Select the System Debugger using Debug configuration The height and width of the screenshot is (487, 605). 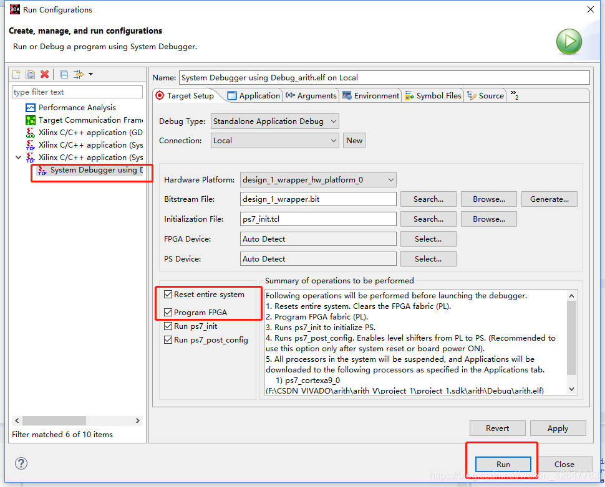click(x=90, y=170)
